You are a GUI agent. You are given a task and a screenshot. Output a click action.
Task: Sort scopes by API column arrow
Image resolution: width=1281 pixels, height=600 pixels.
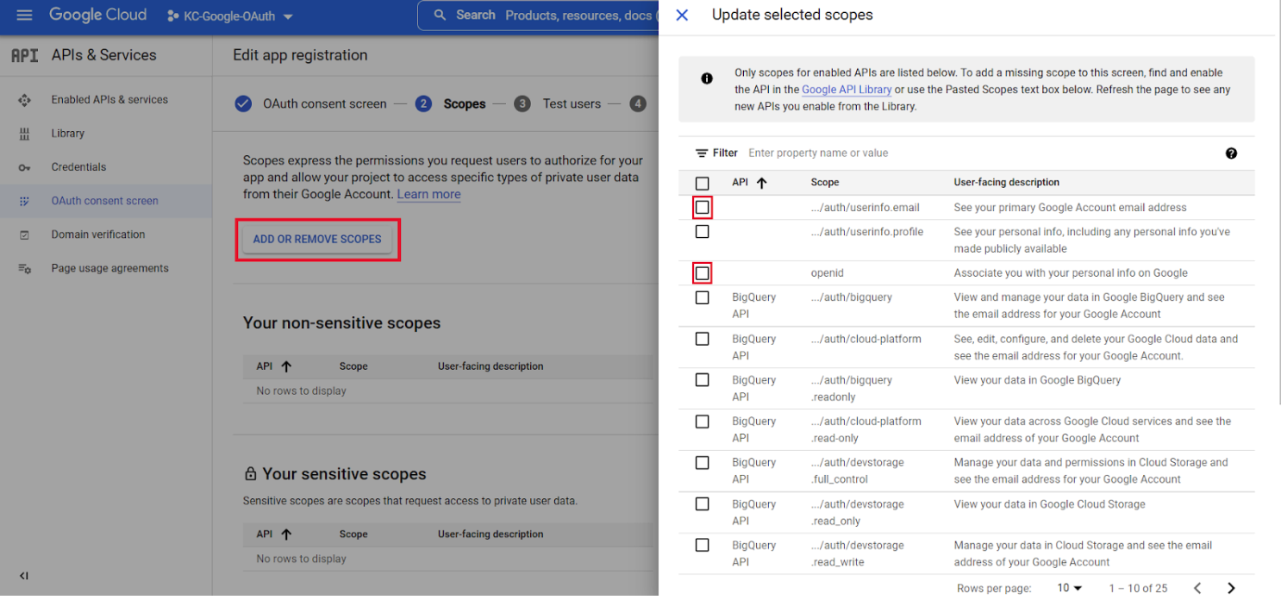[x=761, y=183]
